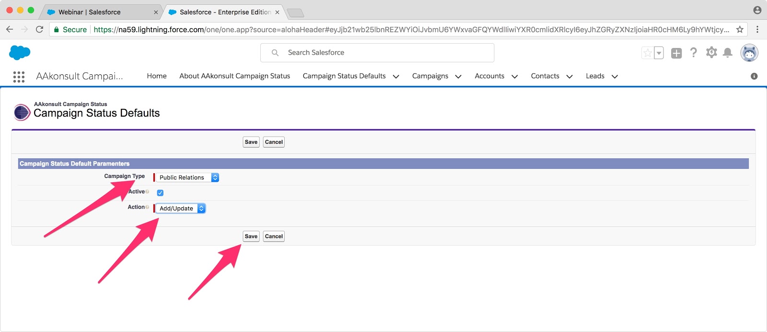Image resolution: width=767 pixels, height=332 pixels.
Task: Click the bottom Save button
Action: click(x=251, y=236)
